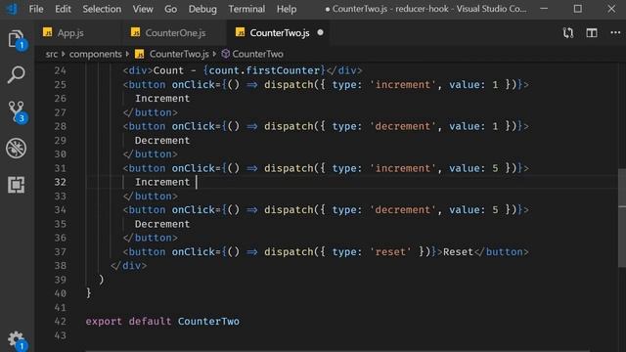
Task: Click the CounterTwo.js tab JS file icon
Action: click(240, 32)
